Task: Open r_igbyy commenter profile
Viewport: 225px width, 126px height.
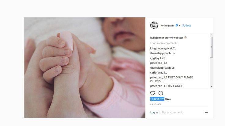Action: pos(155,58)
